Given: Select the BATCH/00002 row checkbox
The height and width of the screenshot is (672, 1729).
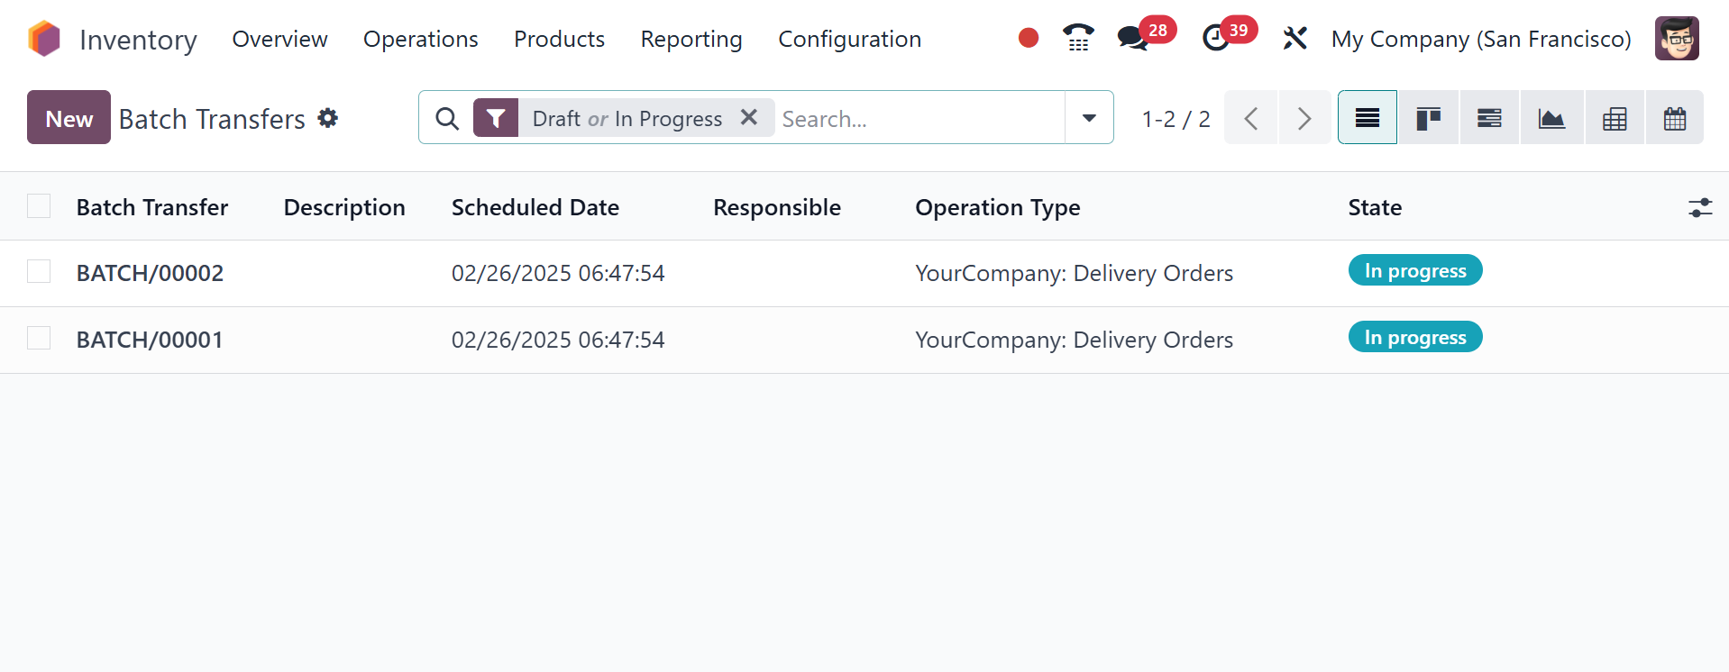Looking at the screenshot, I should click(39, 271).
